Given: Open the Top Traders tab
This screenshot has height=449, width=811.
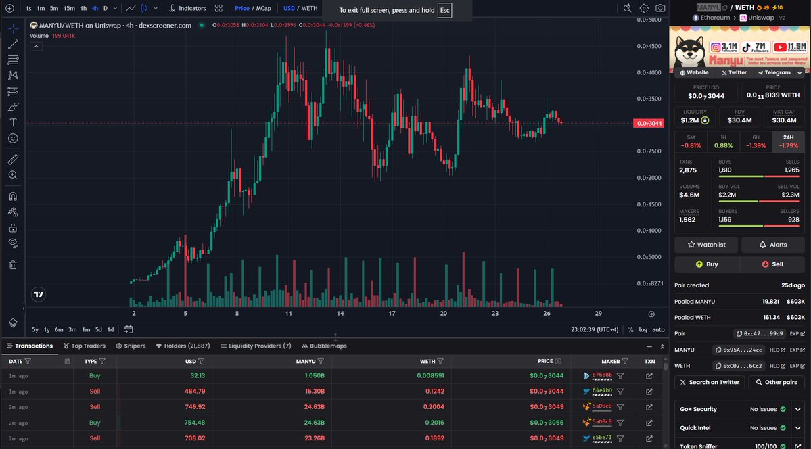Looking at the screenshot, I should (x=85, y=346).
